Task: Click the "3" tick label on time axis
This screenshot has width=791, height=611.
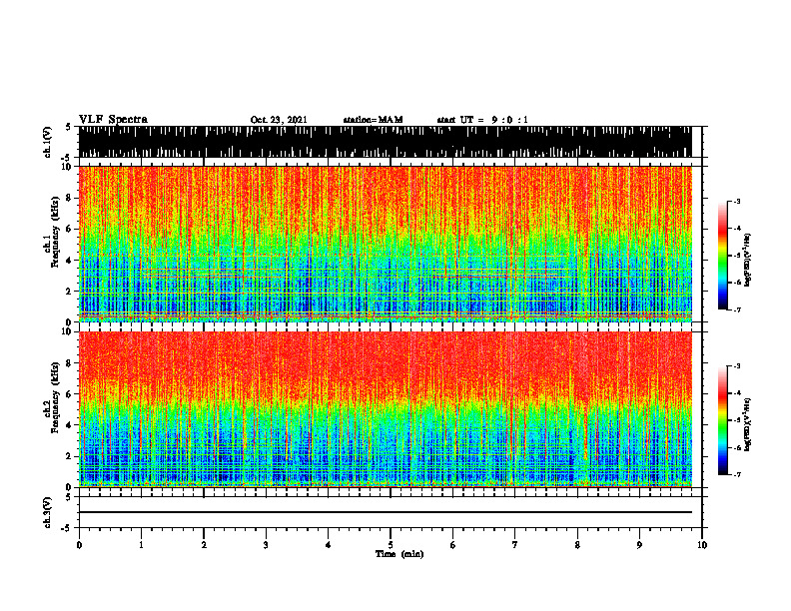Action: pos(266,545)
